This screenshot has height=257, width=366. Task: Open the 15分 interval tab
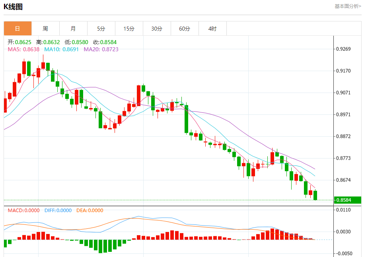(129, 29)
